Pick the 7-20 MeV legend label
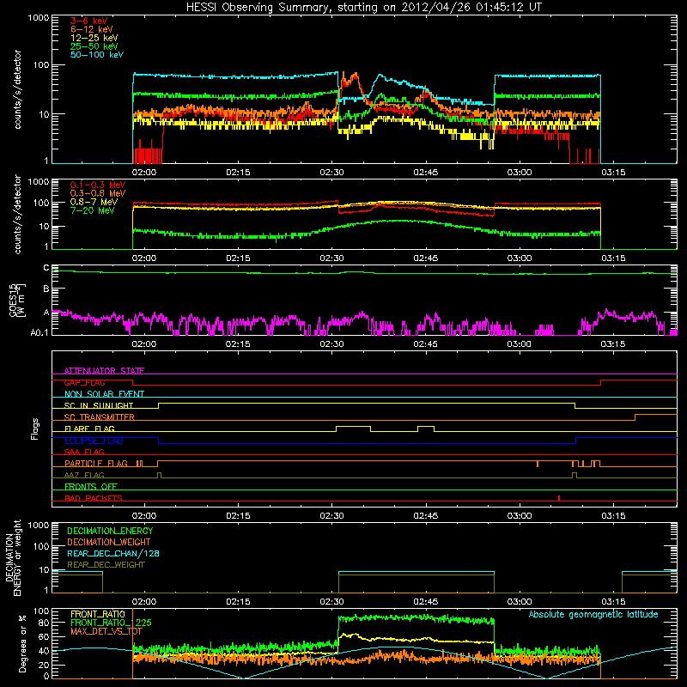 pos(93,210)
